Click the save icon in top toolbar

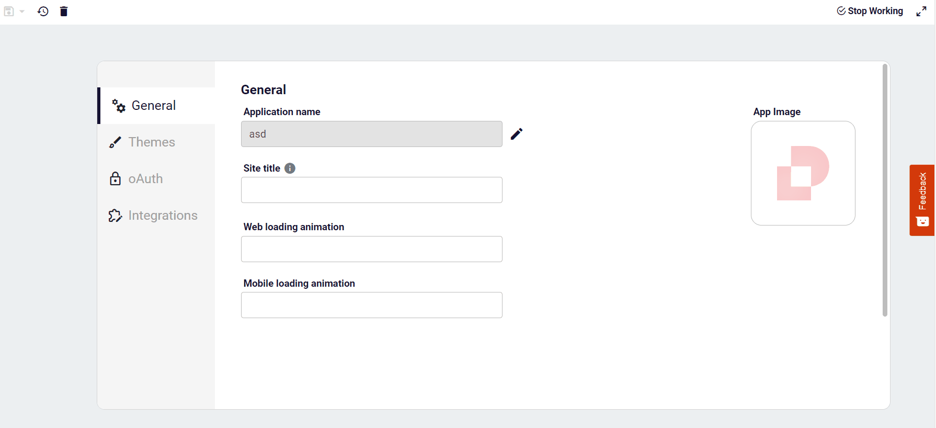(9, 11)
